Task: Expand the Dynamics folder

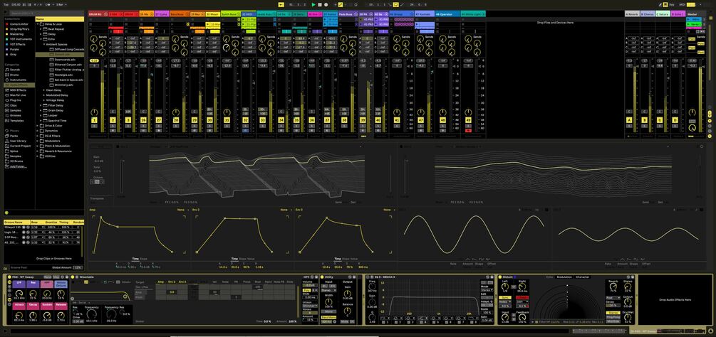Action: [x=38, y=131]
